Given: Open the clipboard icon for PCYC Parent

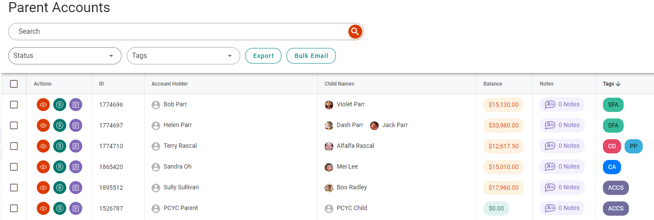Looking at the screenshot, I should pyautogui.click(x=76, y=208).
